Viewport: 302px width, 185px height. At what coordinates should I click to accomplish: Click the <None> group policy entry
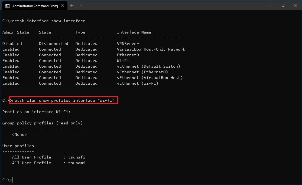pyautogui.click(x=19, y=134)
